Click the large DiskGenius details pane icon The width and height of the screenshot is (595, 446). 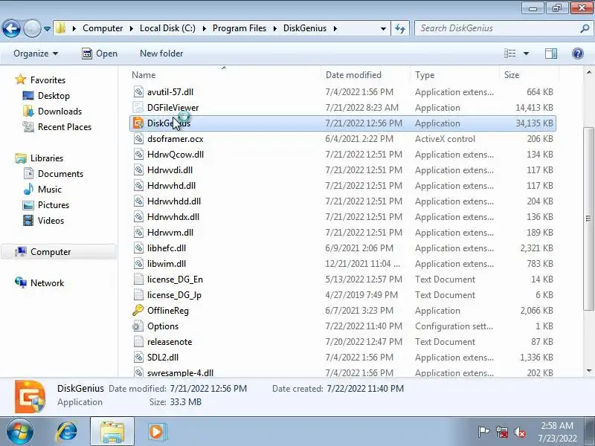click(x=30, y=396)
